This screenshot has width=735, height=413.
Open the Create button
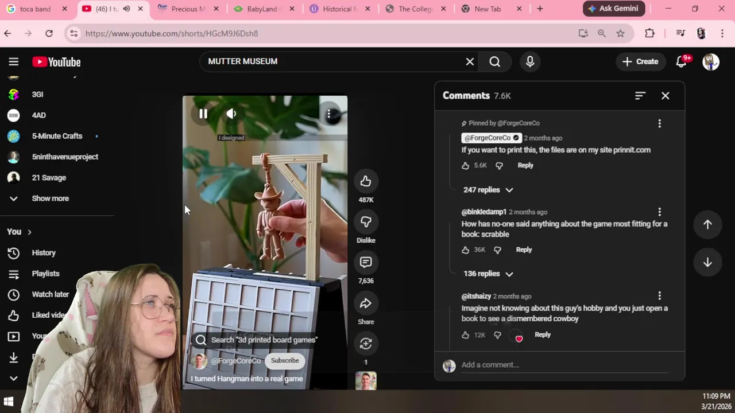tap(640, 61)
